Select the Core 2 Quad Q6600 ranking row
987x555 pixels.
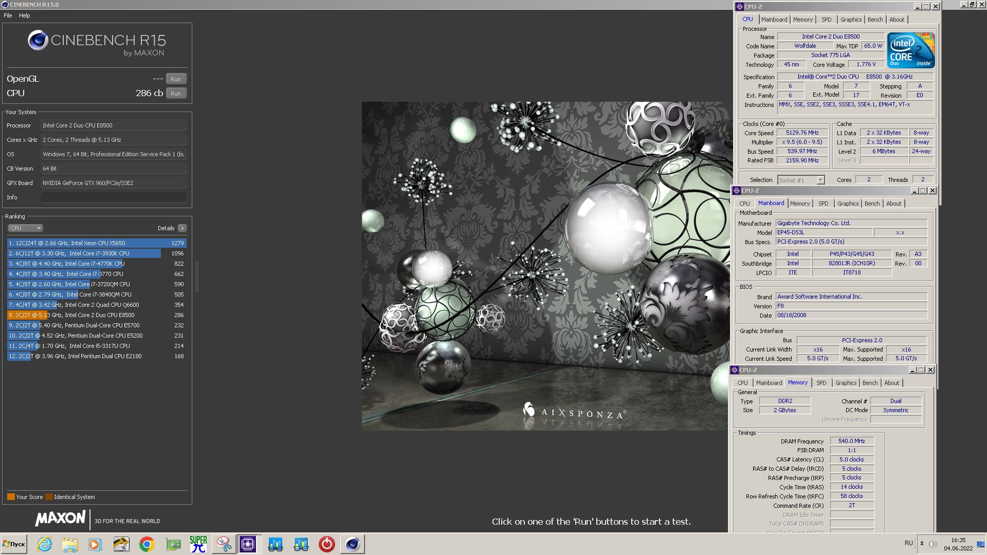pyautogui.click(x=97, y=305)
